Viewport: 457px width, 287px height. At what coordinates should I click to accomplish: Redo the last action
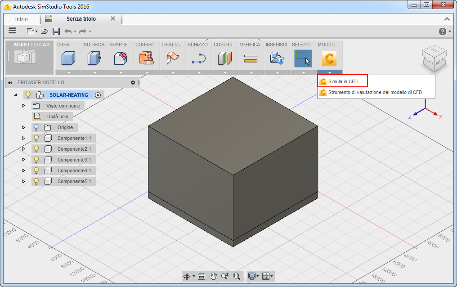[83, 31]
